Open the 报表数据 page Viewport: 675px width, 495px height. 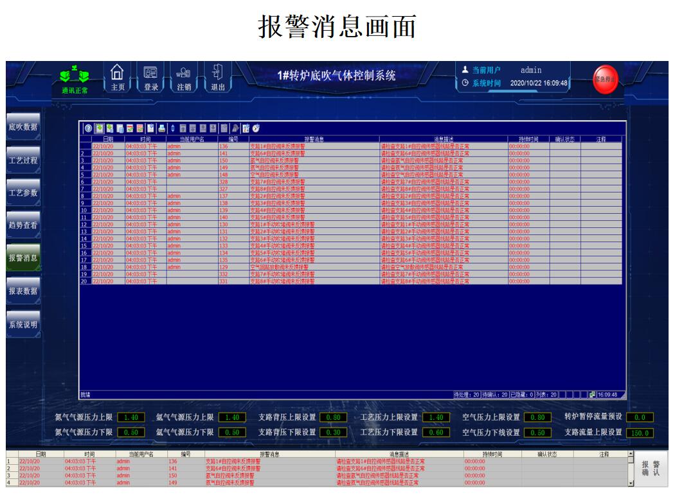click(23, 291)
